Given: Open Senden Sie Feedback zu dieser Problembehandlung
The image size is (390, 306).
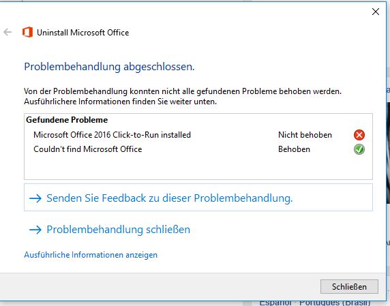Looking at the screenshot, I should 198,198.
